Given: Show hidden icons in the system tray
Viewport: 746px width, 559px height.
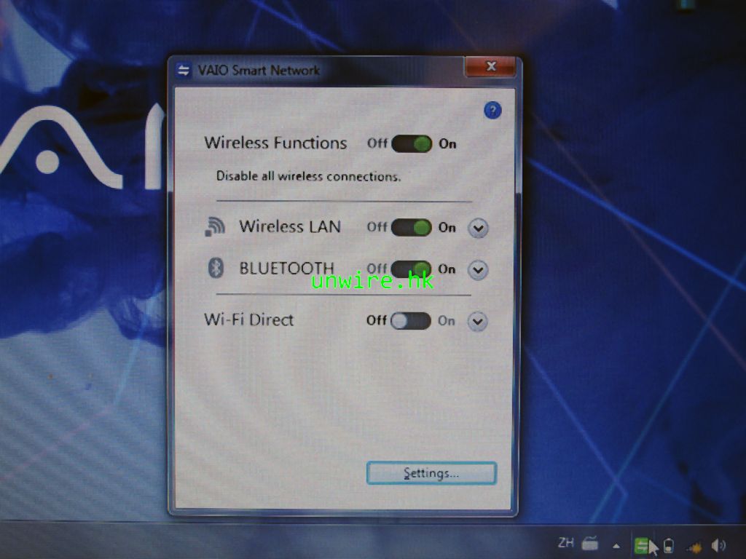Looking at the screenshot, I should click(616, 545).
